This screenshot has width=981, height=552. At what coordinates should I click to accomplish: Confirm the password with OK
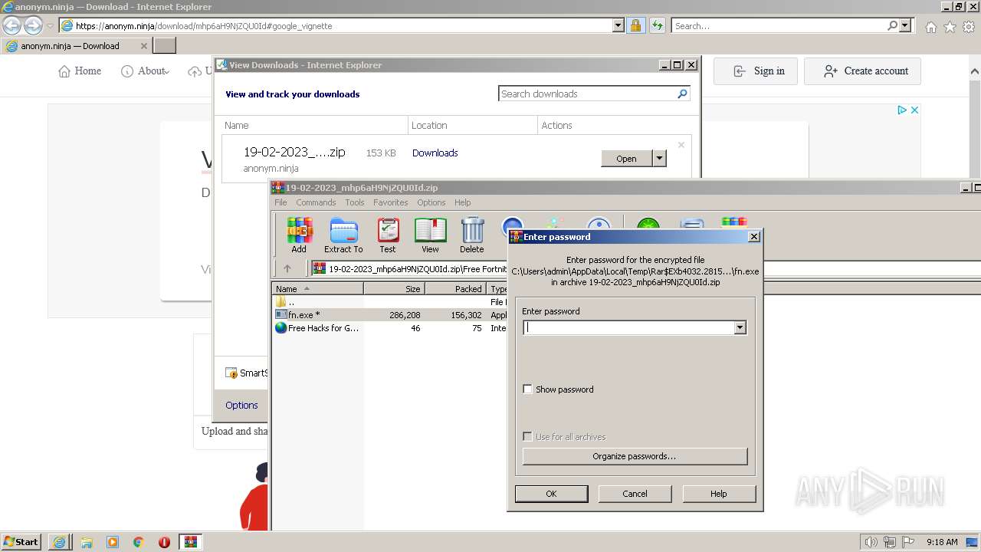[x=551, y=494]
